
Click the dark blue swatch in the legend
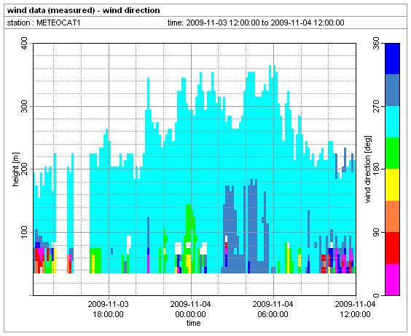tap(392, 59)
